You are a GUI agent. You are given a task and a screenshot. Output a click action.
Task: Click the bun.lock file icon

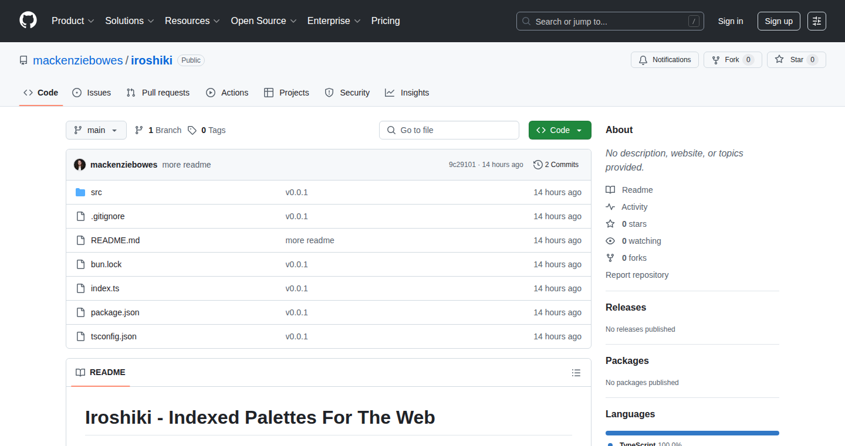tap(80, 264)
